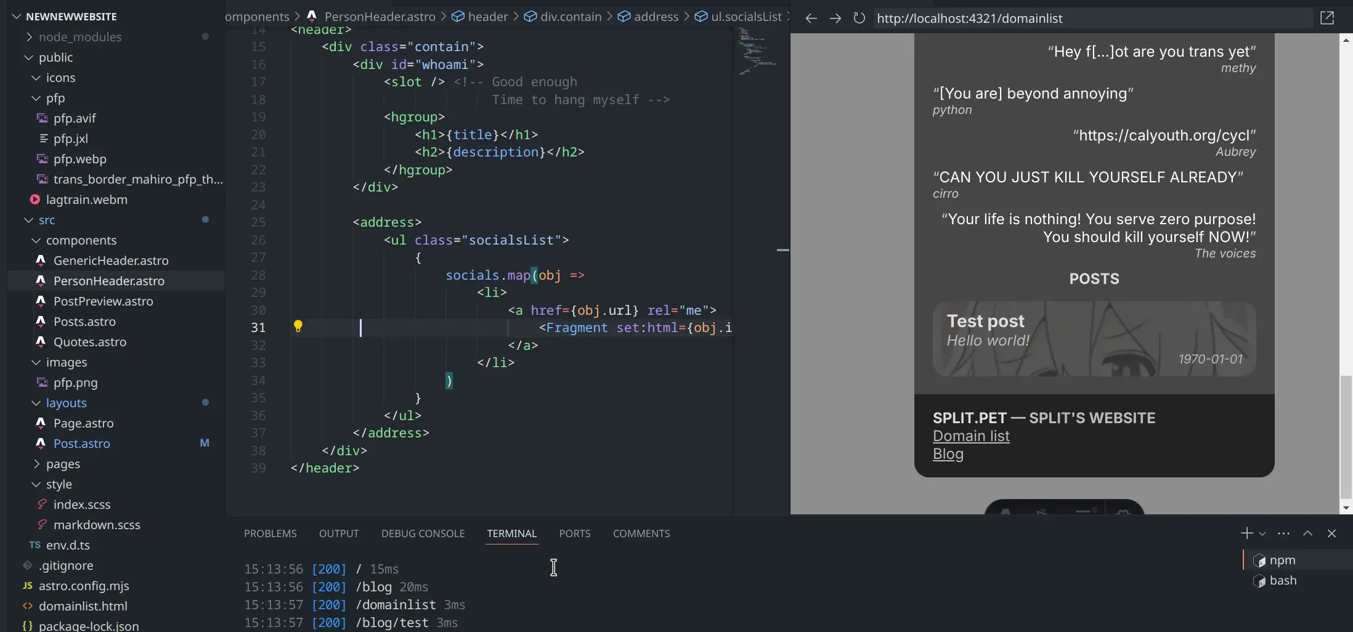Open pfp.webp image file
The image size is (1353, 632).
[x=116, y=159]
